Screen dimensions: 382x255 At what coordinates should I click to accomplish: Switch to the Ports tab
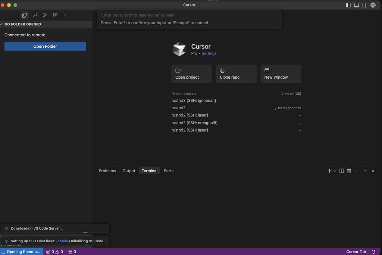[x=169, y=171]
